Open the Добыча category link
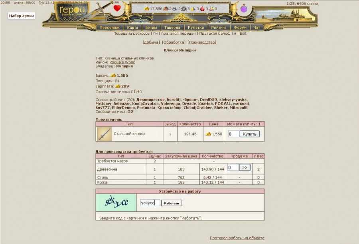Viewport: 359px width, 244px height. click(x=151, y=42)
